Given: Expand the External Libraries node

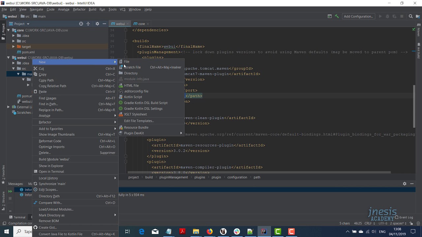Looking at the screenshot, I should click(9, 107).
